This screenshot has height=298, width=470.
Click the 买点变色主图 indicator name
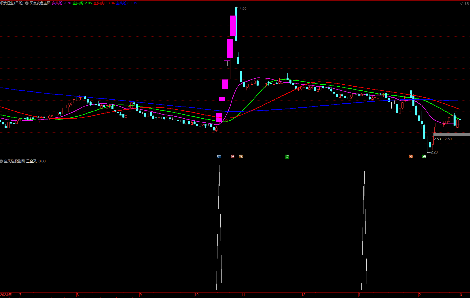(x=40, y=3)
